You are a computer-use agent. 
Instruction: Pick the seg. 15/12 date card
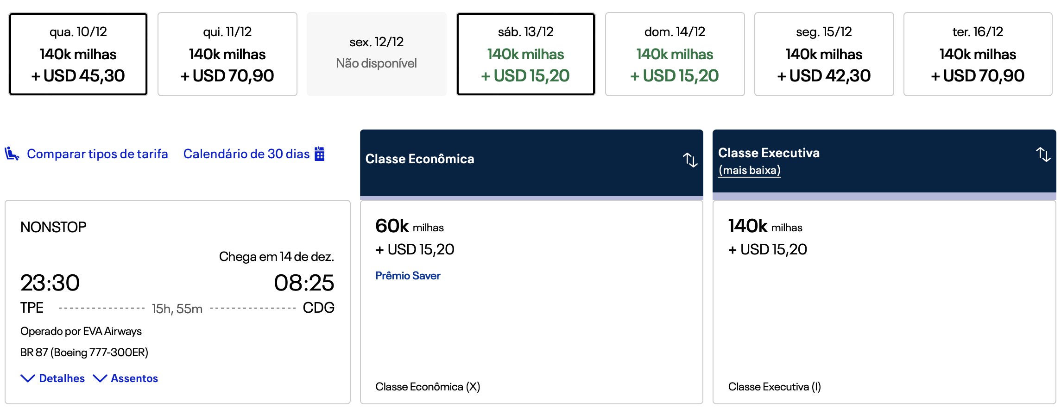click(x=824, y=54)
